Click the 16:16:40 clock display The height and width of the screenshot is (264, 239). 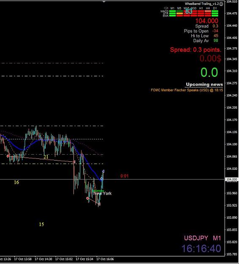point(201,248)
